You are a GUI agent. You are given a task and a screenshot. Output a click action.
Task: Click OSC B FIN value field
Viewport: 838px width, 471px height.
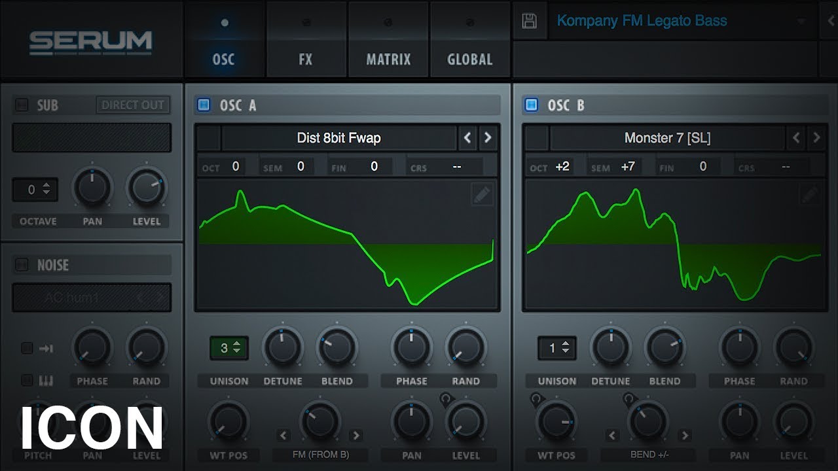pyautogui.click(x=702, y=167)
